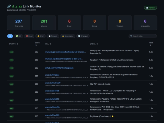The width and height of the screenshot is (164, 123).
Task: Click the 0 Timeouts stat card
Action: 120,23
